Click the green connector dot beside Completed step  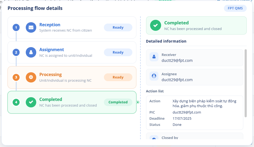138,102
